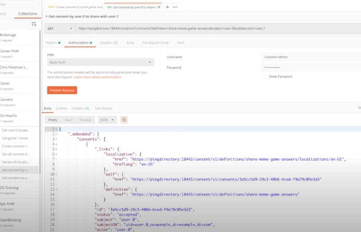Open a new request tab with plus
Screen dimensions: 361x232
168,7
